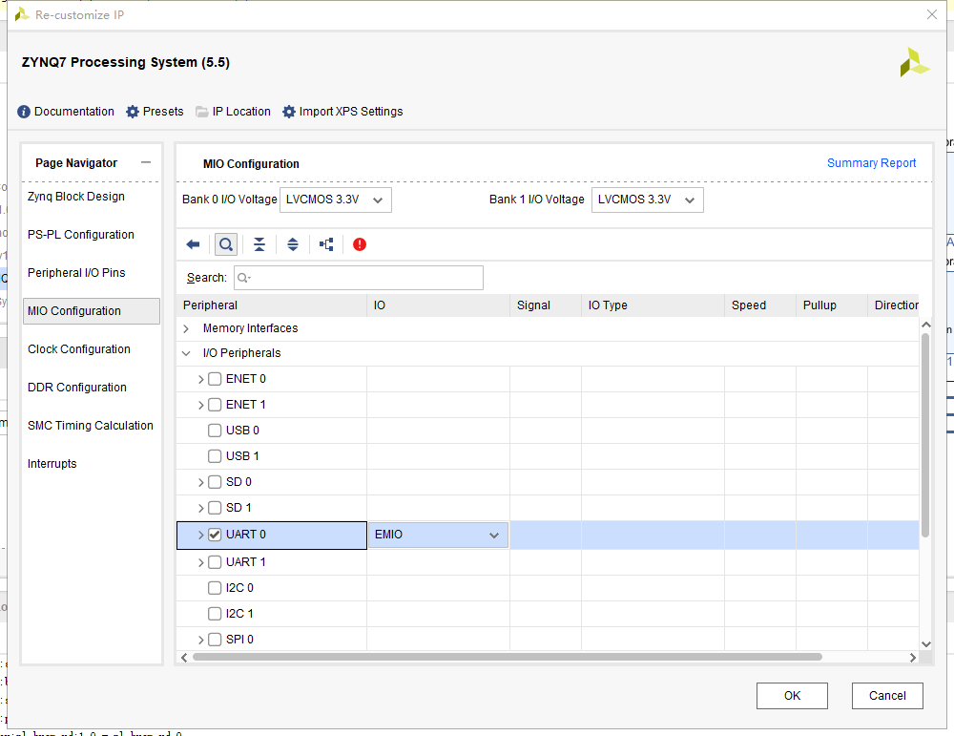Go to Peripheral I/O Pins page

[x=76, y=273]
